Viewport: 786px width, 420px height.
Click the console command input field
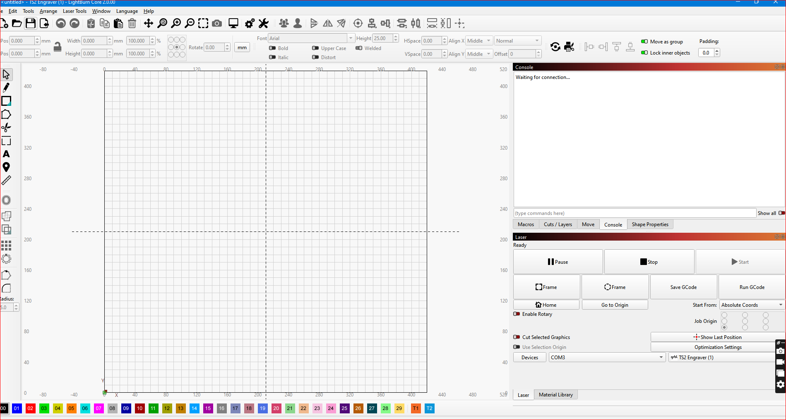click(x=635, y=213)
